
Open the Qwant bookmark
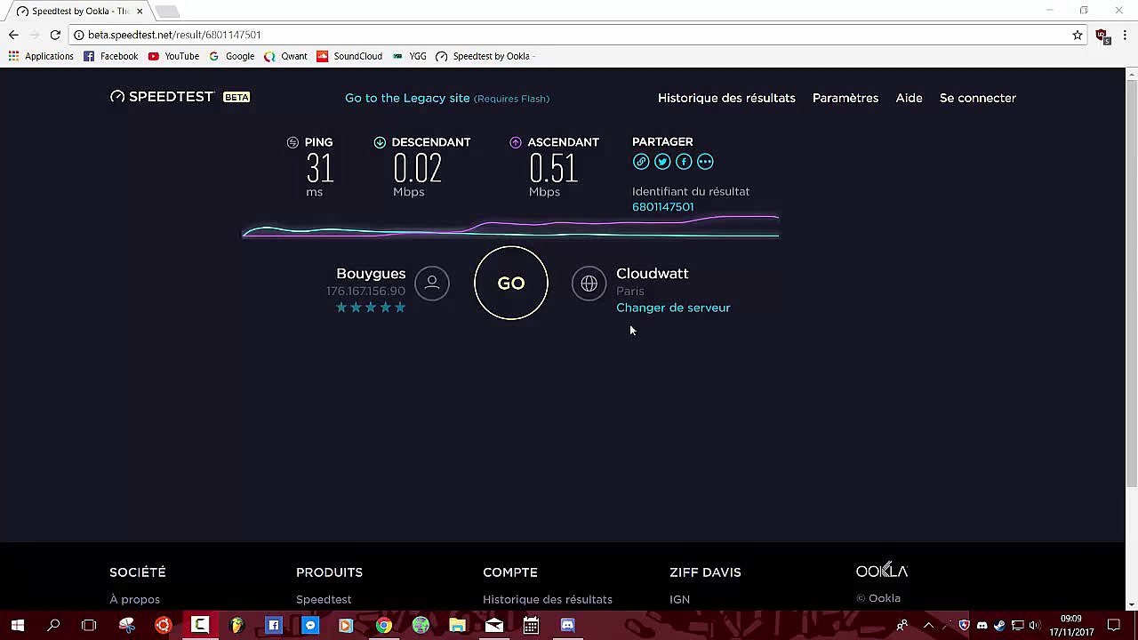(x=285, y=56)
